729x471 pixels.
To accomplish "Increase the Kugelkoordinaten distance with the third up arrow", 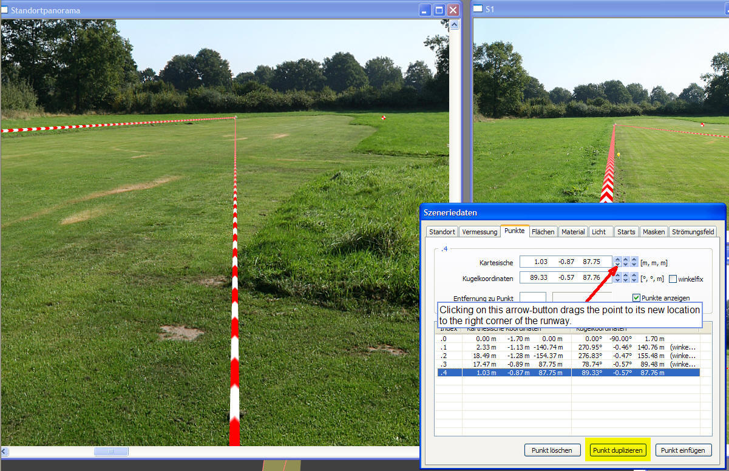I will point(634,275).
